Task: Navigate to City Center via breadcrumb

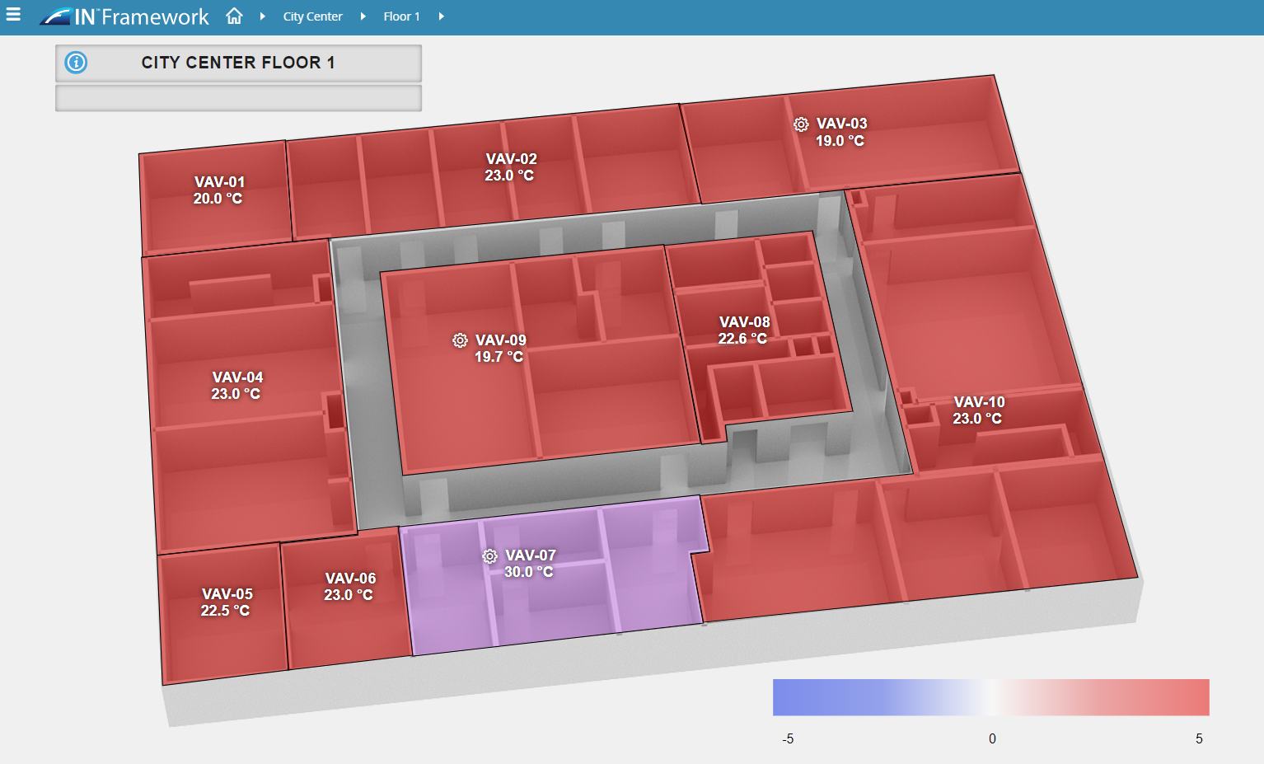Action: (x=312, y=16)
